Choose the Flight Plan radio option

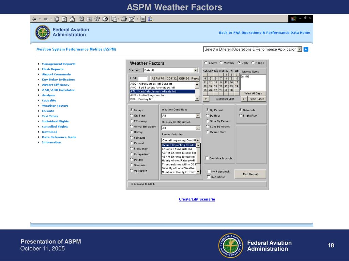[x=240, y=116]
